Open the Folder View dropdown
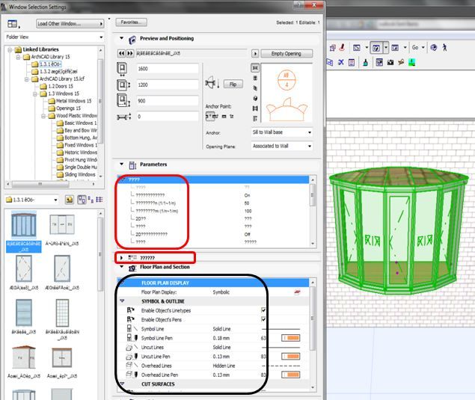Viewport: 475px width, 400px height. point(55,37)
